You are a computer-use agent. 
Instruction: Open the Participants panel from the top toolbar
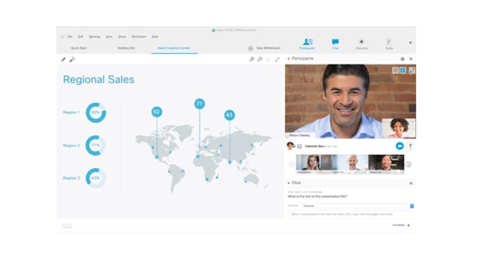307,44
